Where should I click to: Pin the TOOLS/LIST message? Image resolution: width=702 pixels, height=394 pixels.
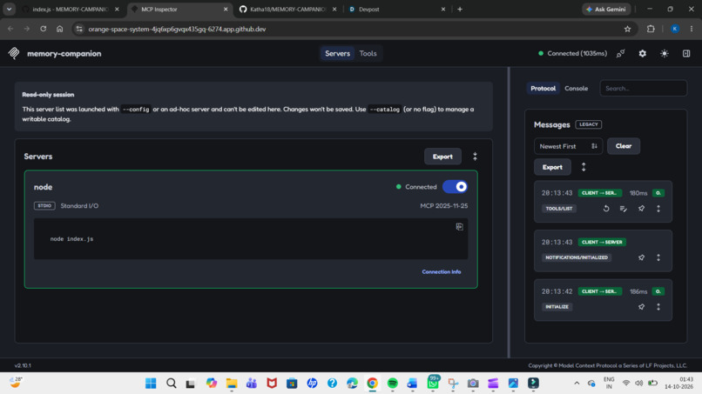click(x=642, y=209)
